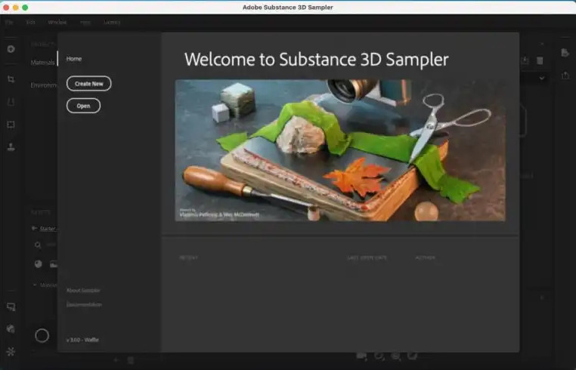The height and width of the screenshot is (370, 576).
Task: Click the environment globe icon
Action: (x=11, y=329)
